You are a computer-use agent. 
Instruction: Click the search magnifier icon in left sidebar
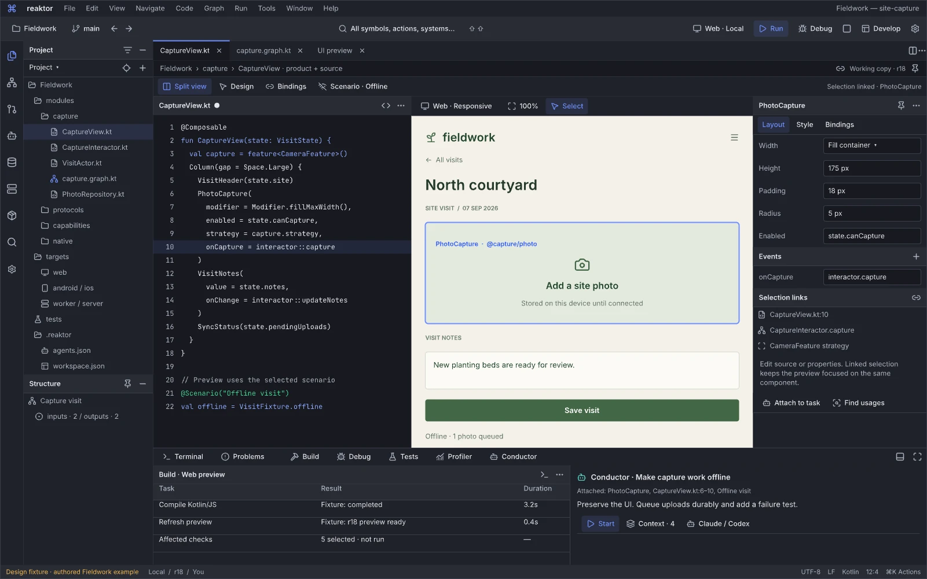pos(12,242)
